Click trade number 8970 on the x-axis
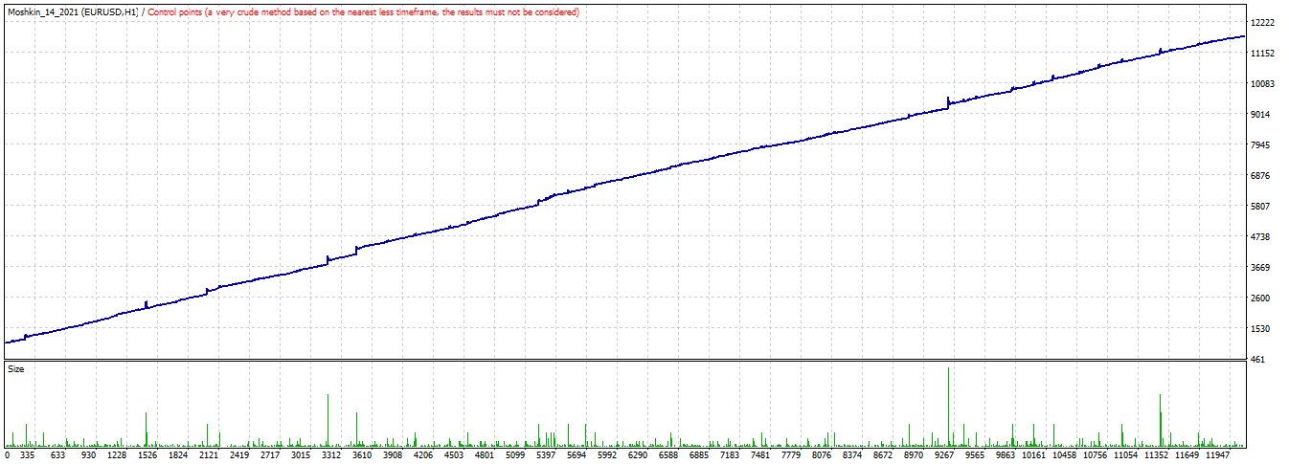 pos(914,456)
